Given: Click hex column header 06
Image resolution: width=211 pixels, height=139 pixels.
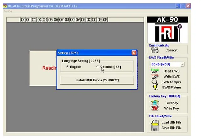Looking at the screenshot, I should pyautogui.click(x=56, y=20).
